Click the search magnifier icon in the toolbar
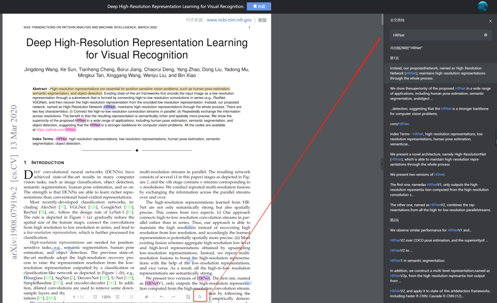This screenshot has width=497, height=303. 200,297
